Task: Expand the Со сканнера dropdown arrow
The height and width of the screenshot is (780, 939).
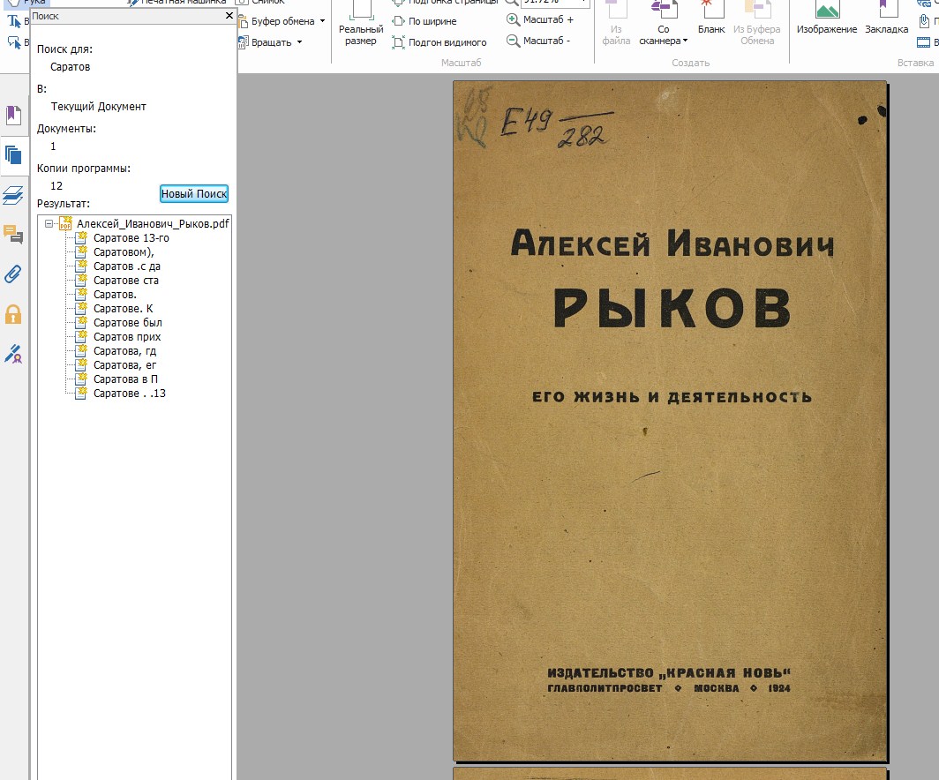Action: pyautogui.click(x=685, y=41)
